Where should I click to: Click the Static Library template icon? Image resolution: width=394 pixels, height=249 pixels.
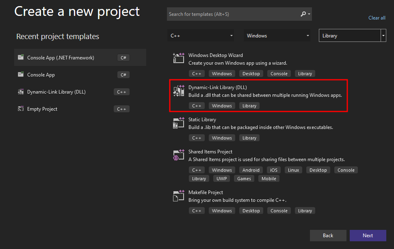[179, 122]
